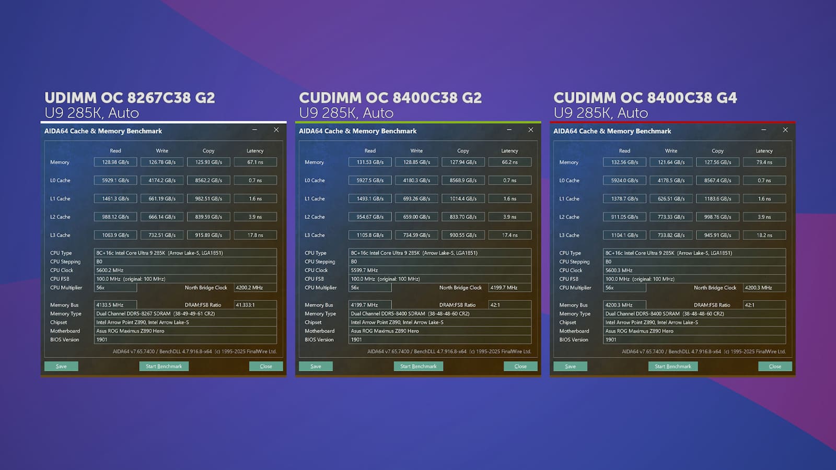
Task: Click Save in the CUDIMM 8400C38 G4 window
Action: pyautogui.click(x=570, y=366)
